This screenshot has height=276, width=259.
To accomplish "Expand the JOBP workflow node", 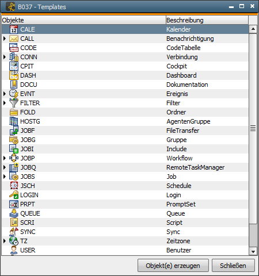I will (5, 158).
